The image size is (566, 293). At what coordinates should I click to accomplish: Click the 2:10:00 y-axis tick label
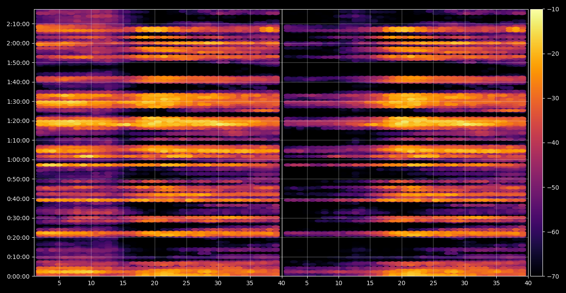pos(18,24)
